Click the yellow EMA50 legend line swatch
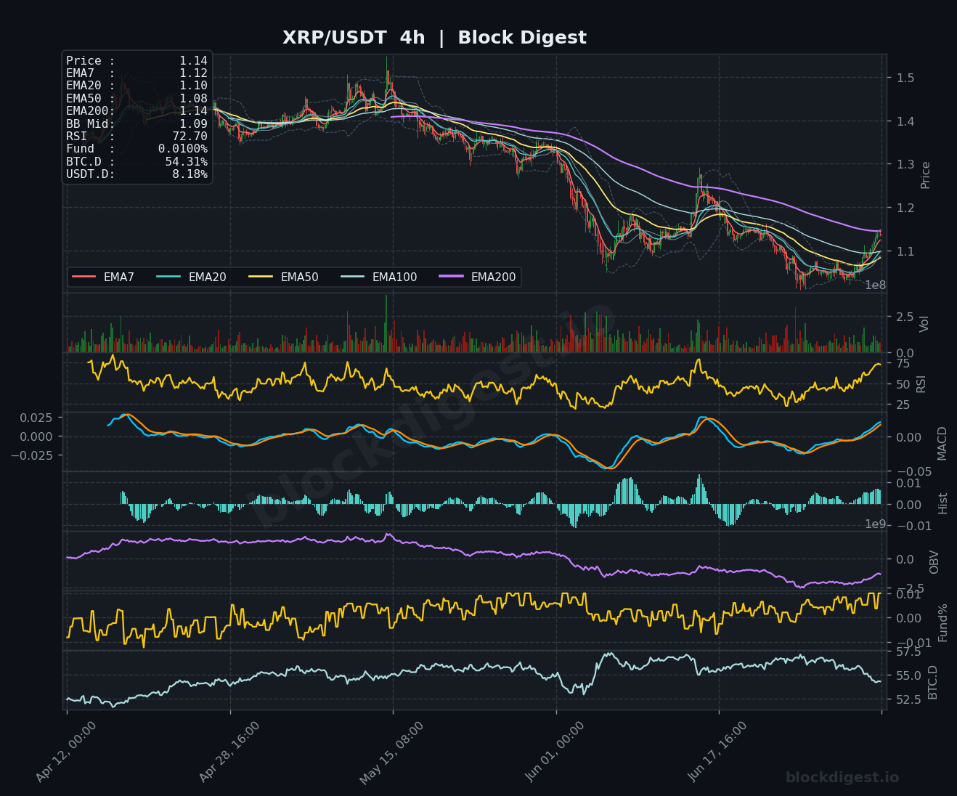Screen dimensions: 957x796 point(260,277)
